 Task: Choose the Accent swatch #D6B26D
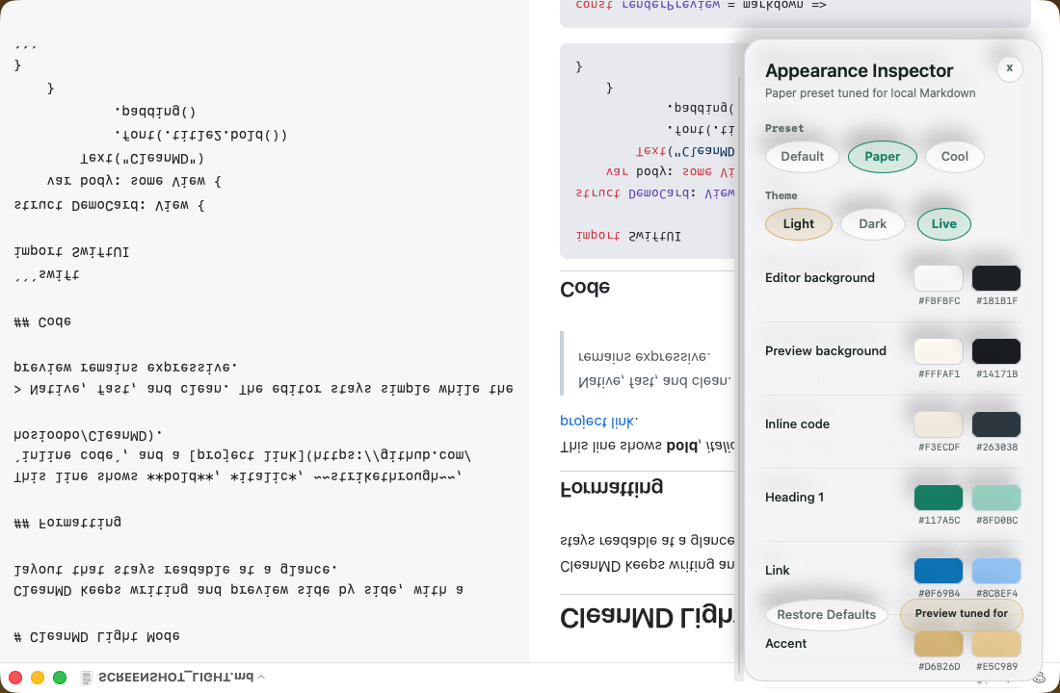coord(938,644)
